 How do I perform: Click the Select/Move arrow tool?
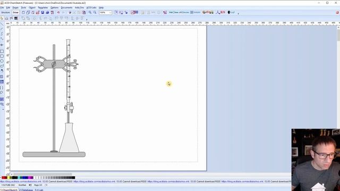click(2, 19)
